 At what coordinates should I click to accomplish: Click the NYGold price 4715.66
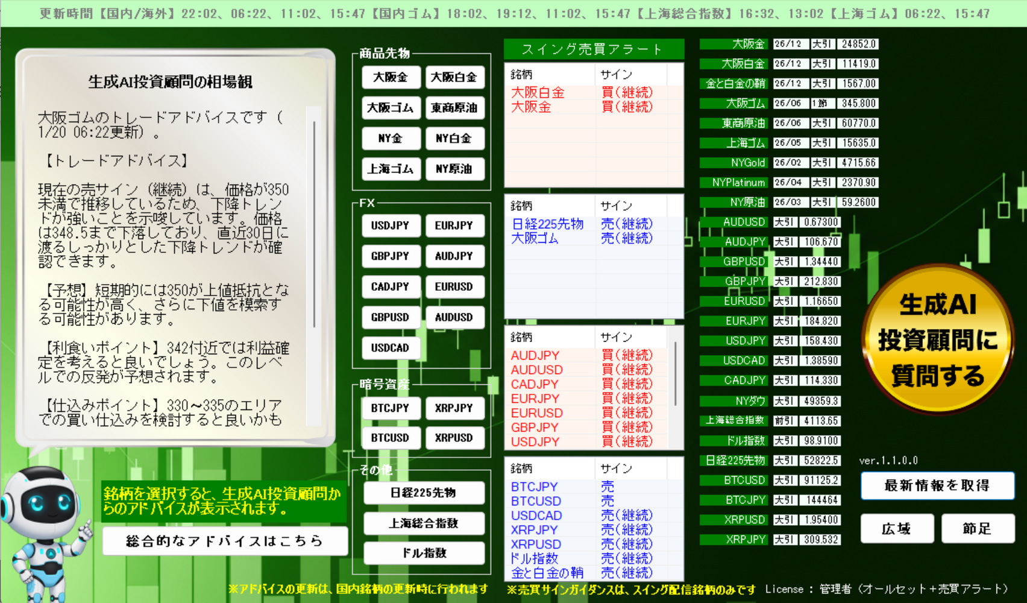(x=858, y=163)
